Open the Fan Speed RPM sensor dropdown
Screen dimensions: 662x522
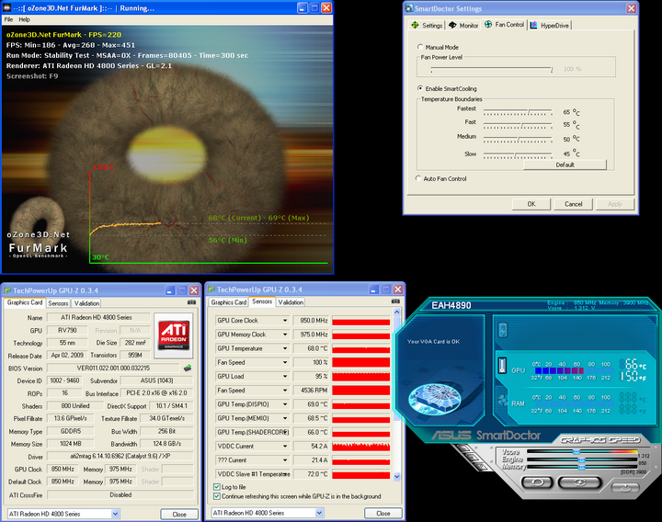coord(285,391)
